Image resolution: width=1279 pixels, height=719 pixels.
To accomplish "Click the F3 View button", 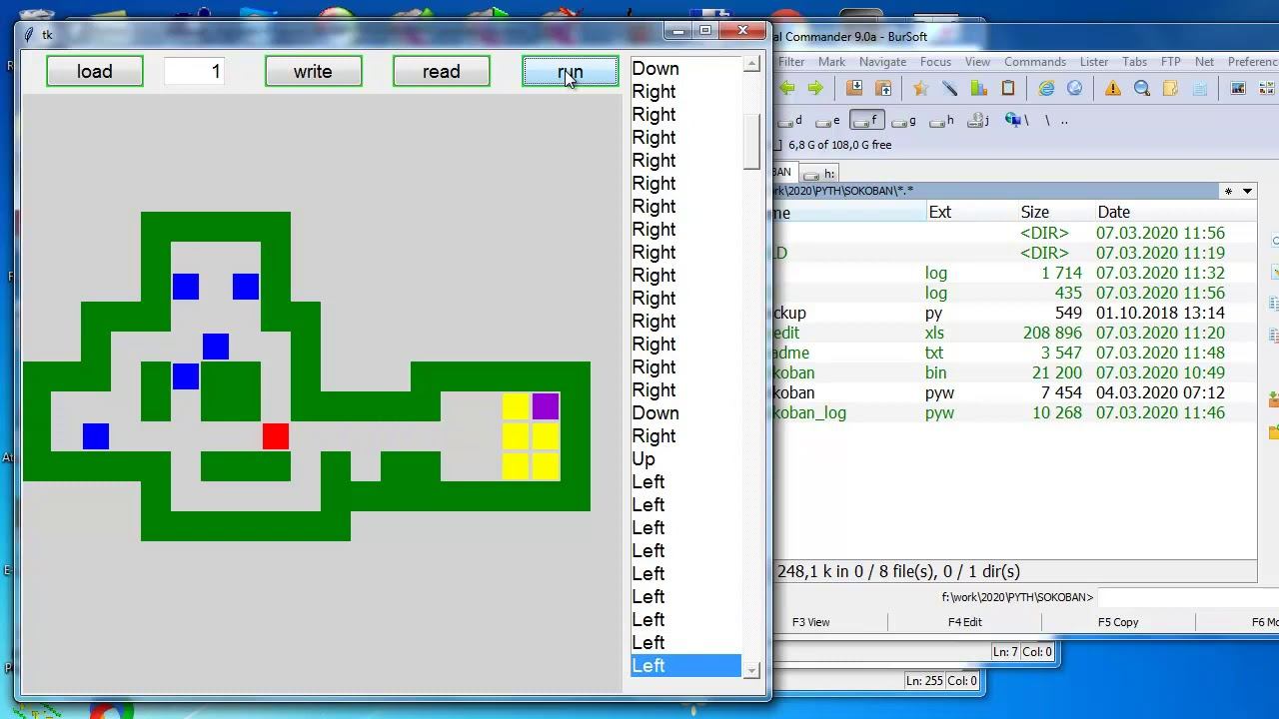I will click(810, 621).
